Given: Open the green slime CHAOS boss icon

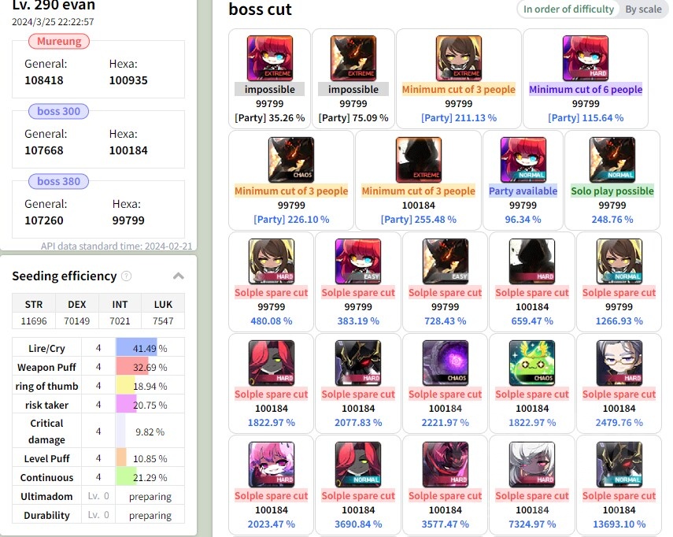Looking at the screenshot, I should (x=532, y=363).
